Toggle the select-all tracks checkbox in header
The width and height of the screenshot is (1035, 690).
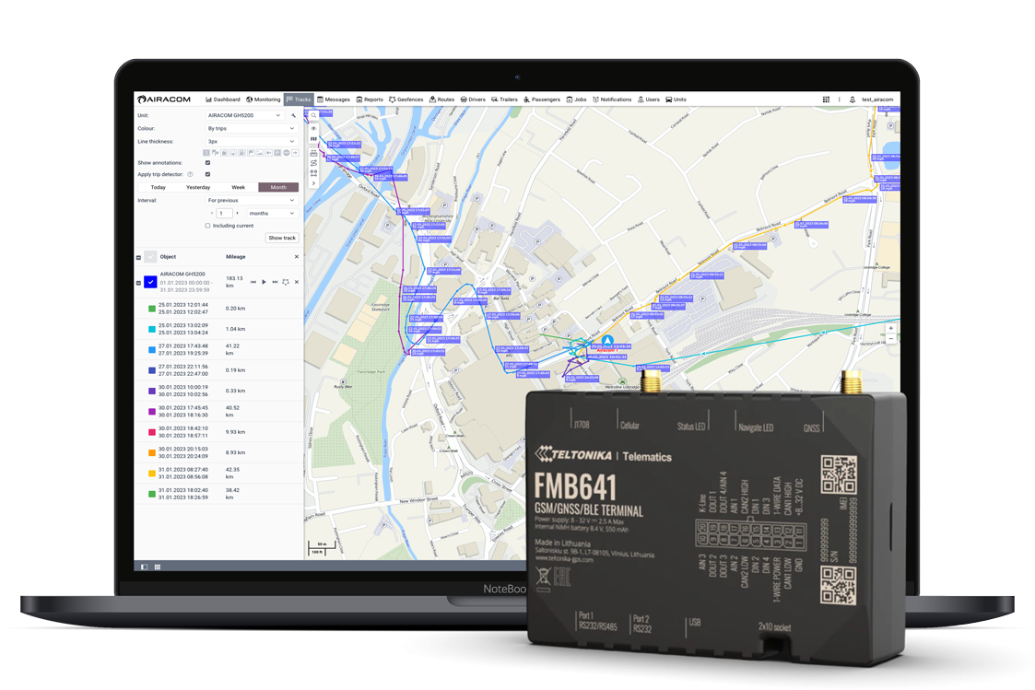click(x=150, y=257)
